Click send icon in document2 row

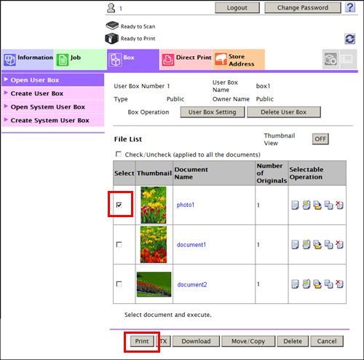(306, 284)
